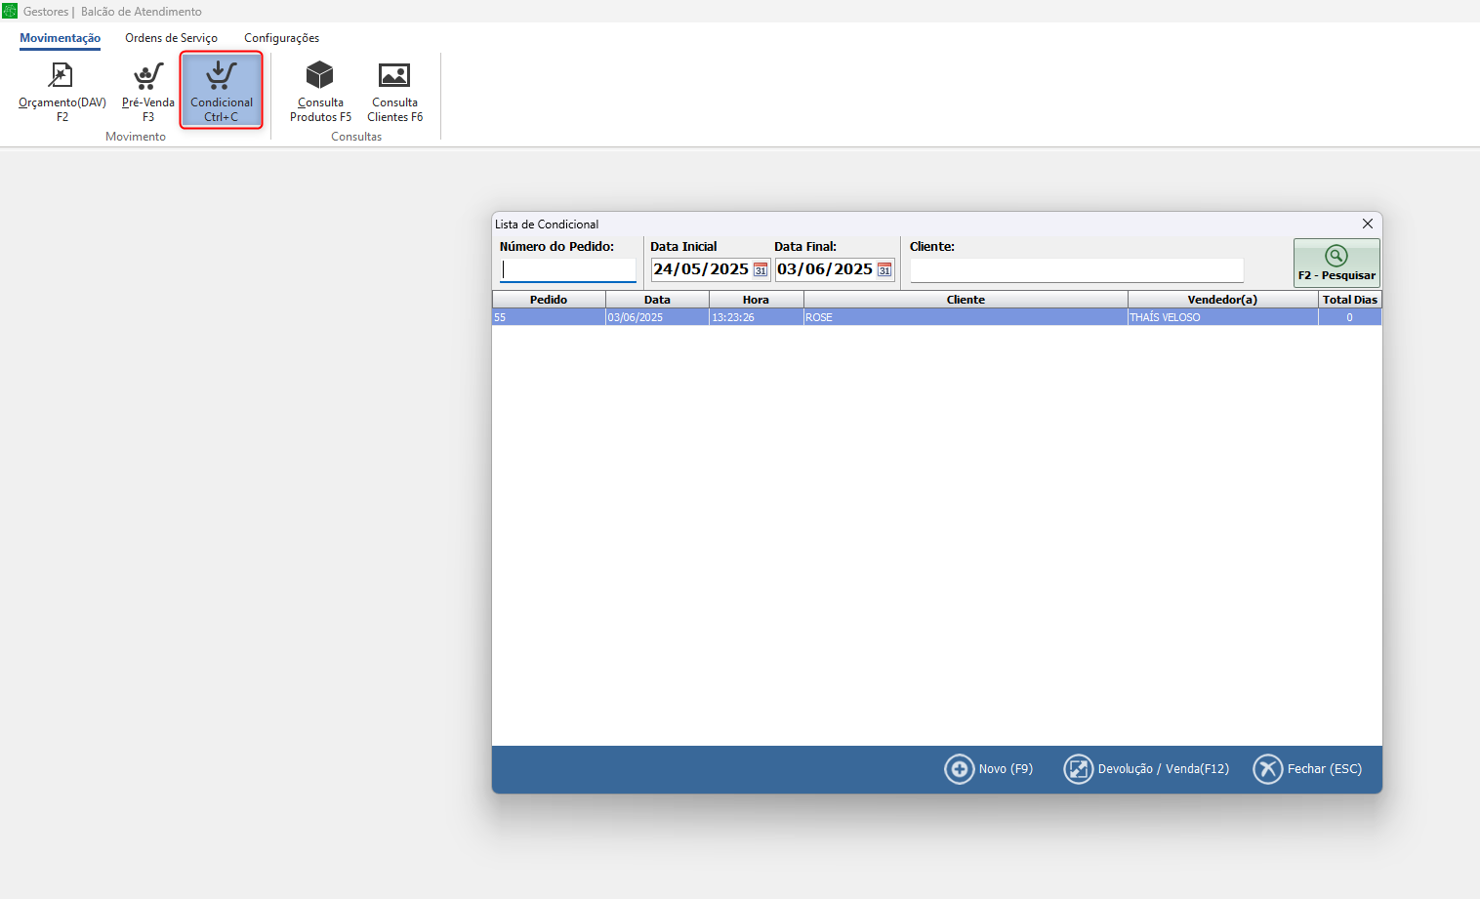The image size is (1480, 899).
Task: Focus the Número do Pedido field
Action: [x=567, y=270]
